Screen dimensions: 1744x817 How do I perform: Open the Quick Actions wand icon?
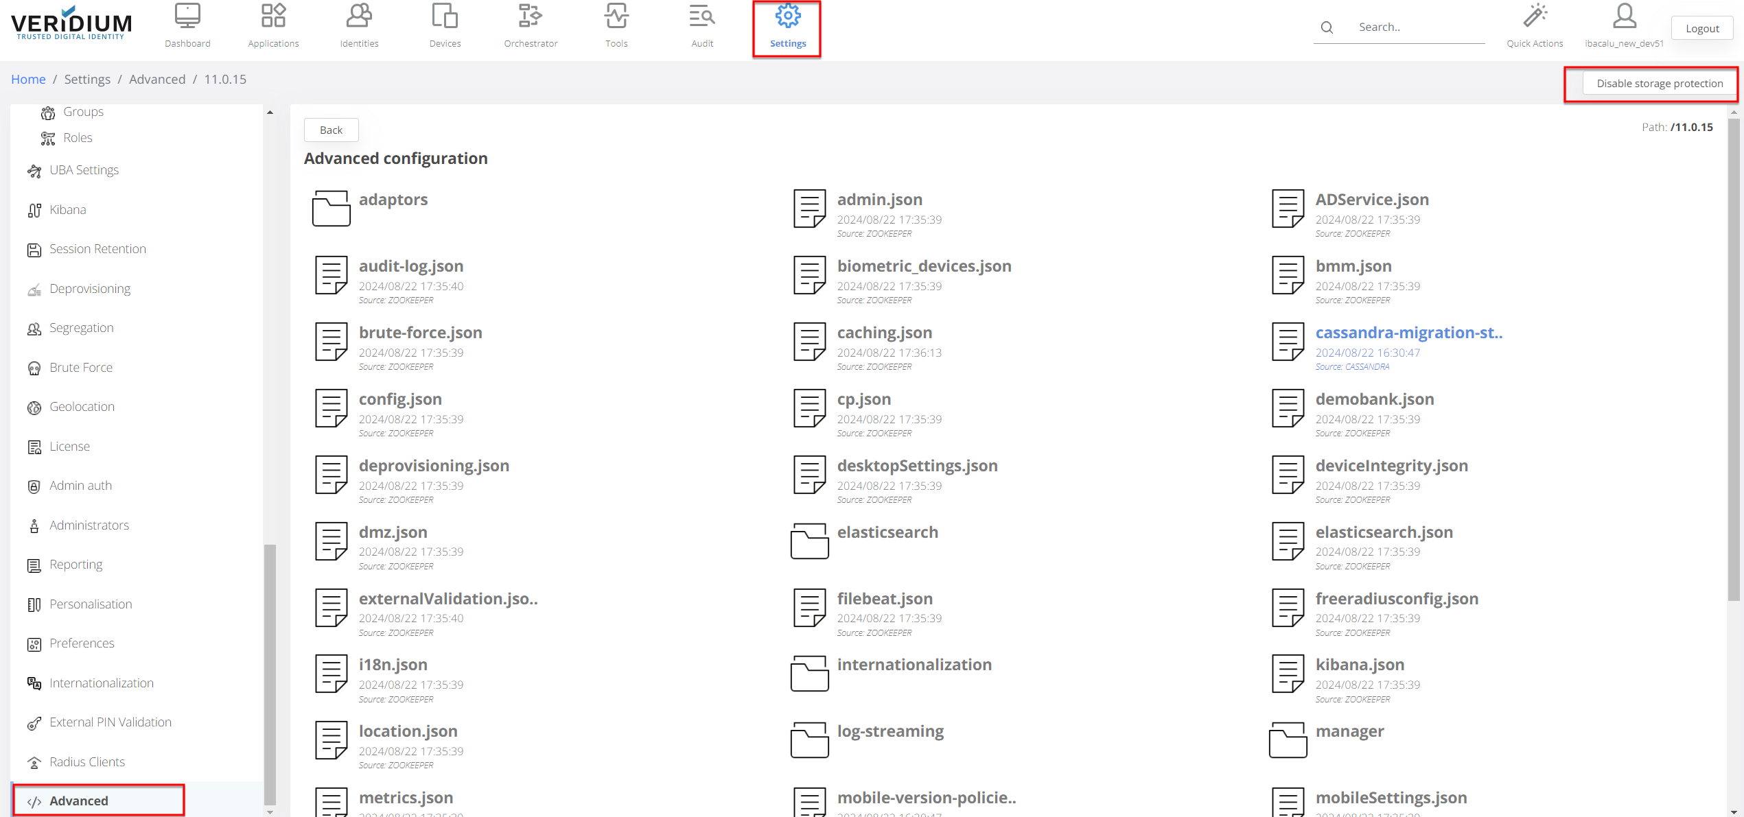1535,16
